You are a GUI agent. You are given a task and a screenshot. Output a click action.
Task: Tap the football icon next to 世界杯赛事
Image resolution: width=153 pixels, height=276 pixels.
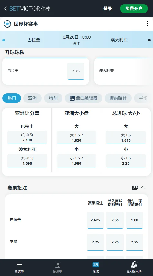click(7, 24)
